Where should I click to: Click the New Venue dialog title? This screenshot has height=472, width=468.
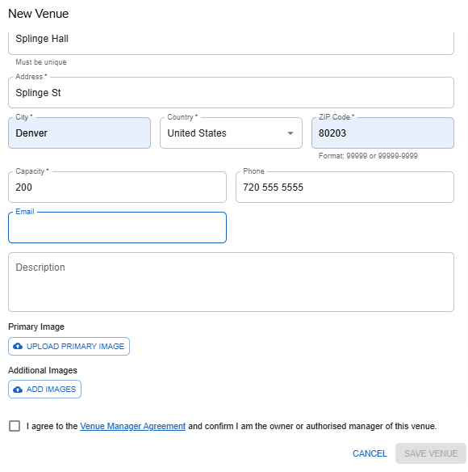point(39,14)
